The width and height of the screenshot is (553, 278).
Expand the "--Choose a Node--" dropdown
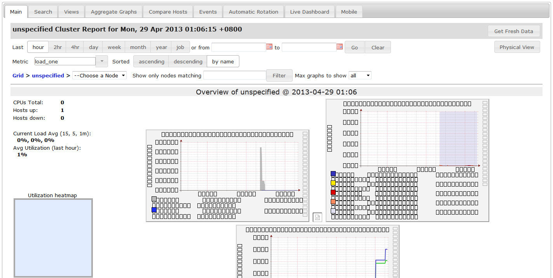coord(99,75)
